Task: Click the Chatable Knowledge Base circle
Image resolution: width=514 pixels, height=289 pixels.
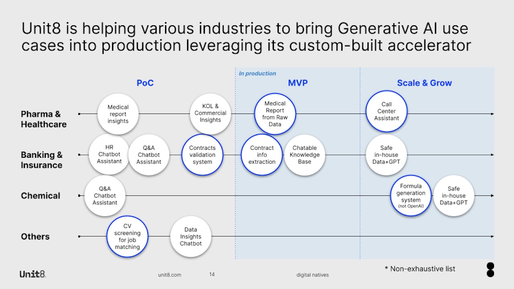Action: (305, 155)
